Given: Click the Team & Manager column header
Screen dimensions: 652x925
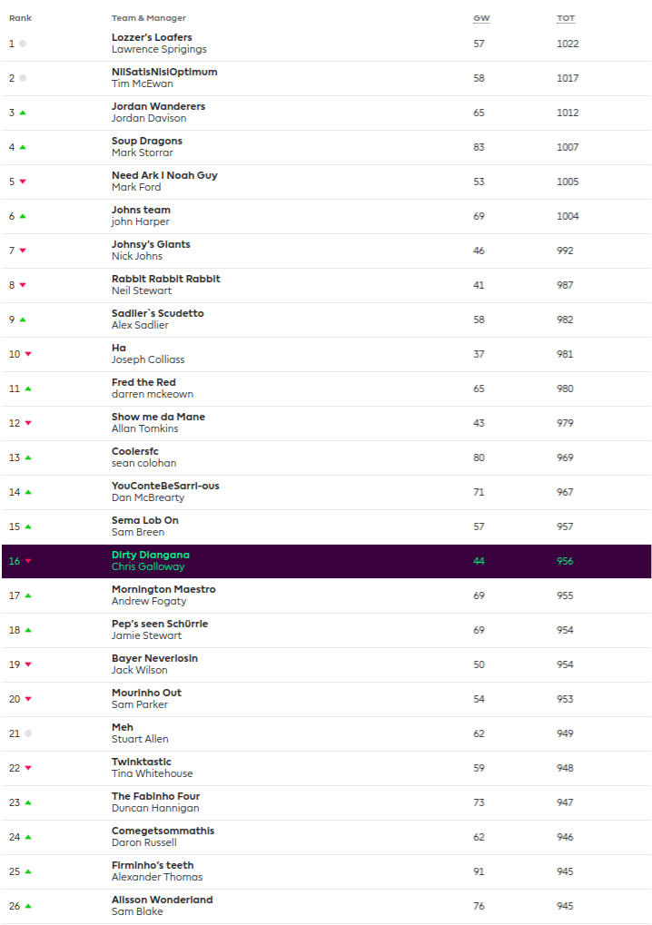Looking at the screenshot, I should (149, 18).
